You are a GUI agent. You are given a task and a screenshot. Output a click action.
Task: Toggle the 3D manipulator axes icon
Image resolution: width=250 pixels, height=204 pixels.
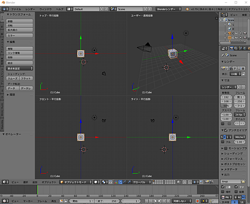tap(116, 182)
